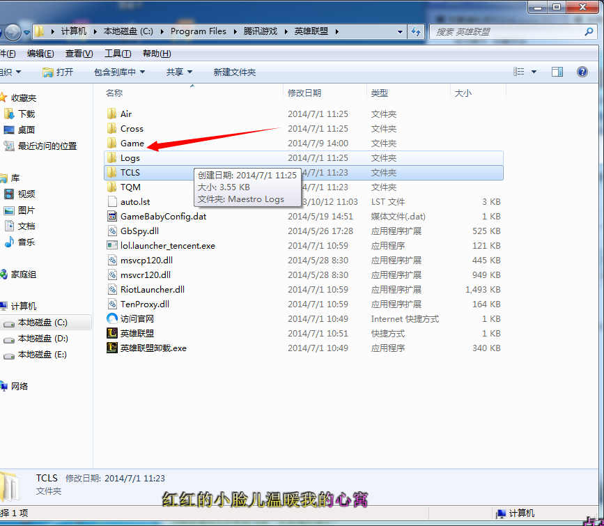604x526 pixels.
Task: Expand the arrow after 腾讯游戏 breadcrumb
Action: 286,31
